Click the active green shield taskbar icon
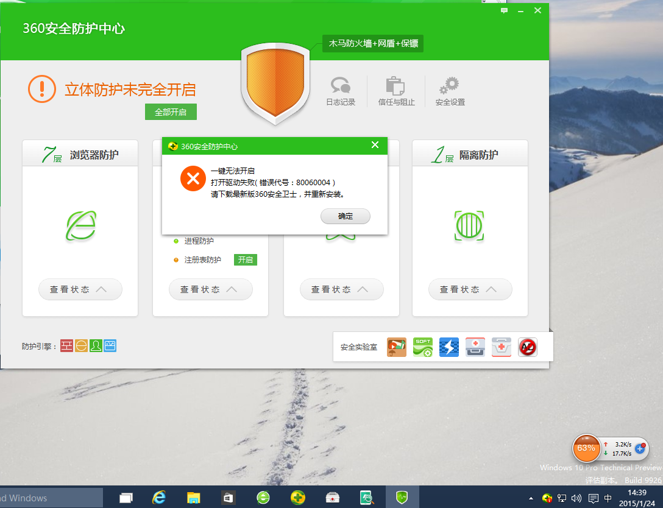The height and width of the screenshot is (508, 663). click(402, 498)
